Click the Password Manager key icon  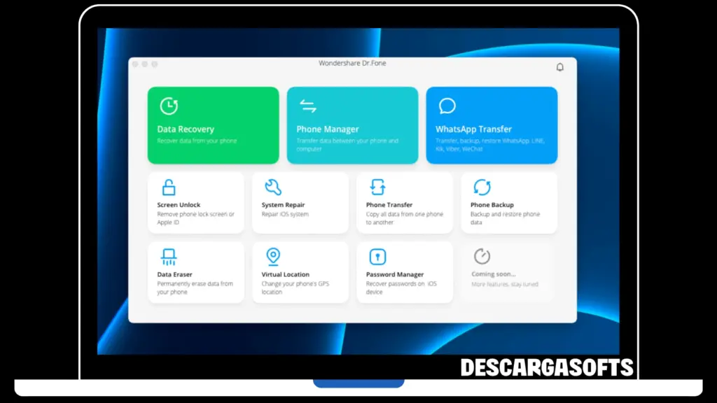pos(378,257)
